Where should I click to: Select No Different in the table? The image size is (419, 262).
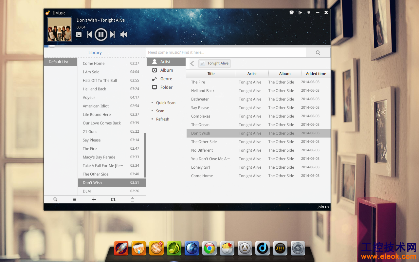coord(258,150)
